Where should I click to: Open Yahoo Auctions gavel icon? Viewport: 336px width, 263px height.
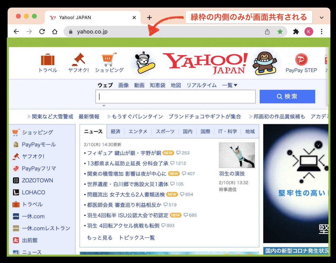coord(78,60)
